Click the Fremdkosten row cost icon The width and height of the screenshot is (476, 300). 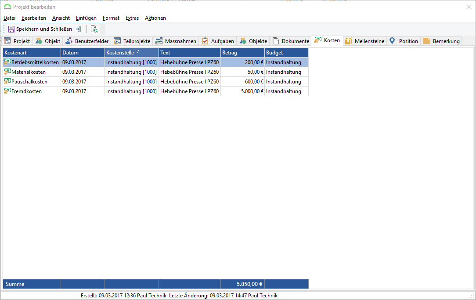(x=7, y=91)
